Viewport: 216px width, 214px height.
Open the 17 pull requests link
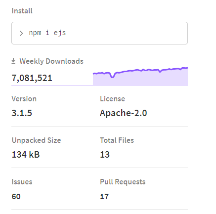(x=104, y=197)
